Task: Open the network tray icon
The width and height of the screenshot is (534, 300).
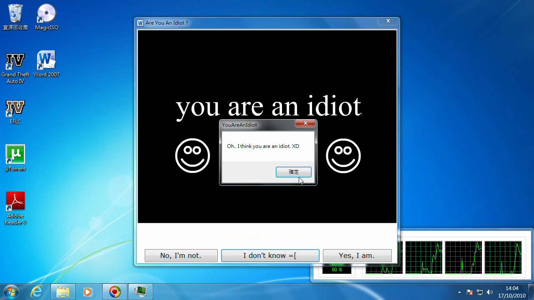Action: (x=480, y=292)
